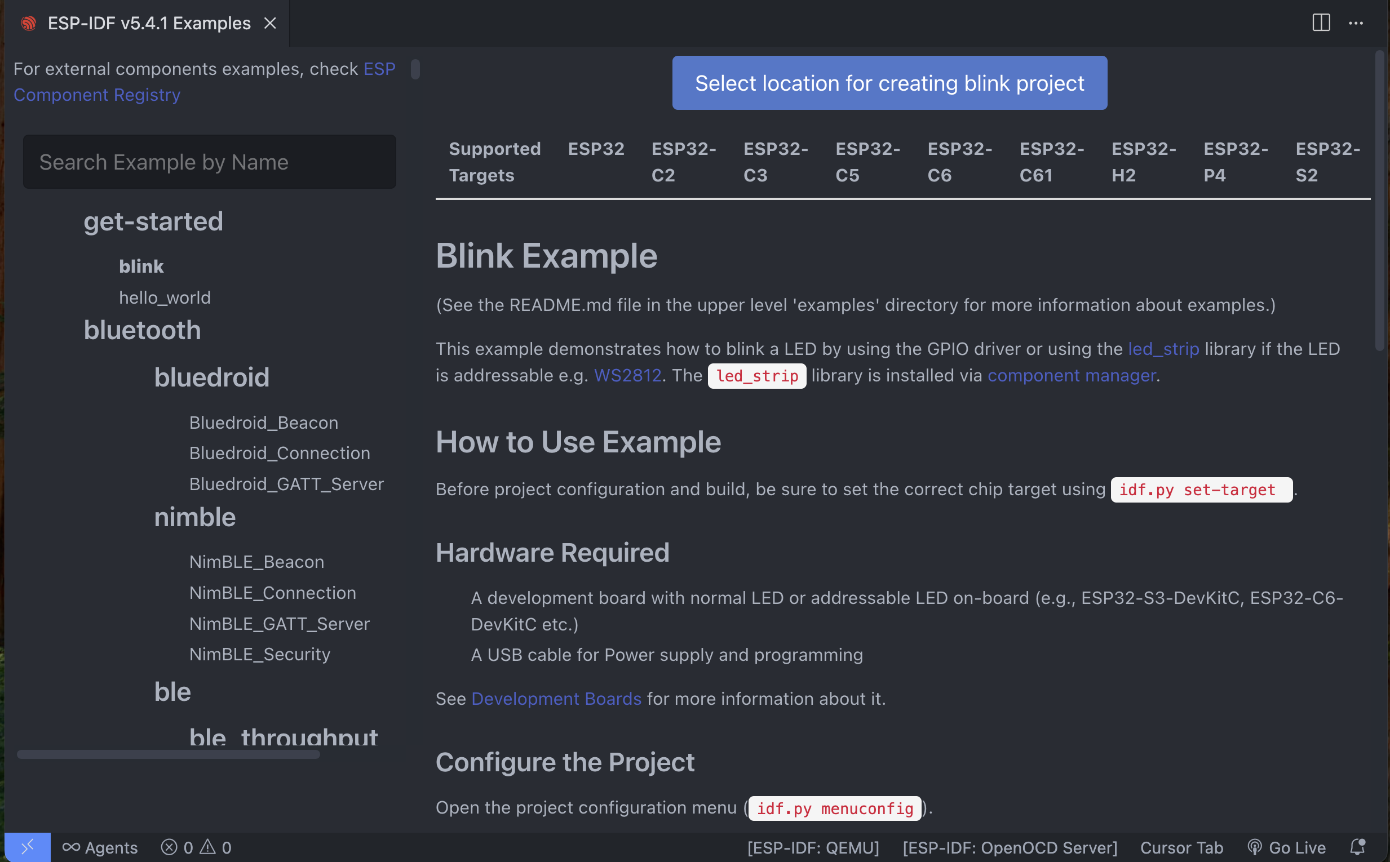Click the Go Live broadcast icon

pos(1254,847)
